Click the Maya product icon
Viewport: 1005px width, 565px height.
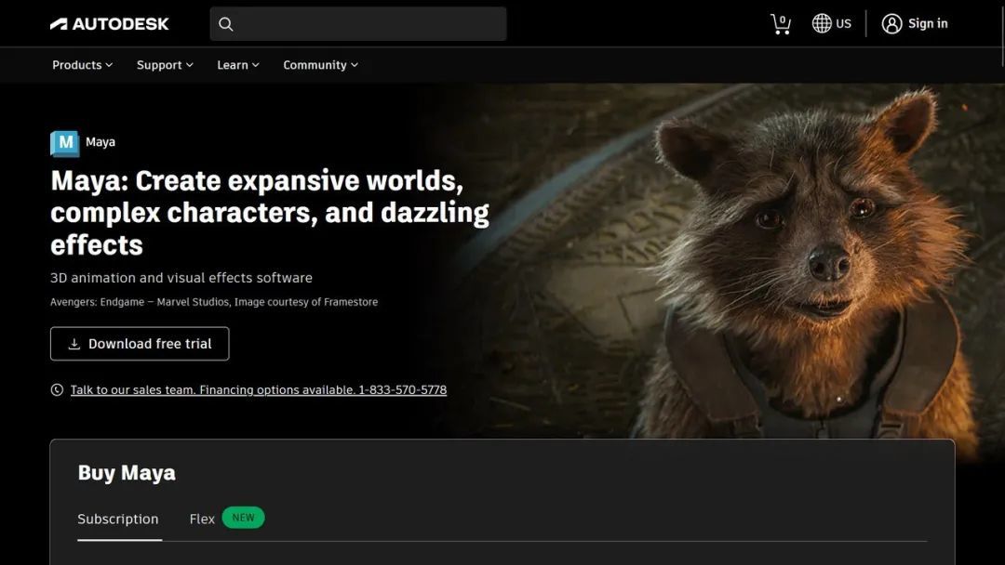tap(65, 143)
